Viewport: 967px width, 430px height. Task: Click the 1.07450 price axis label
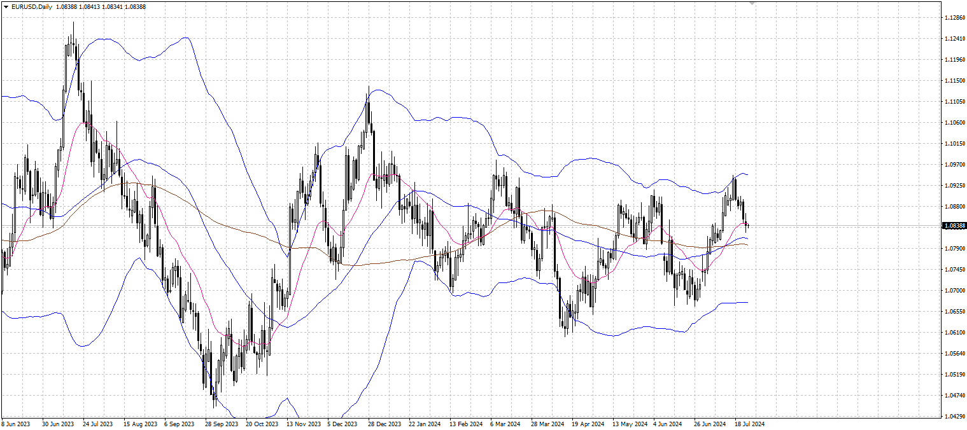point(955,270)
